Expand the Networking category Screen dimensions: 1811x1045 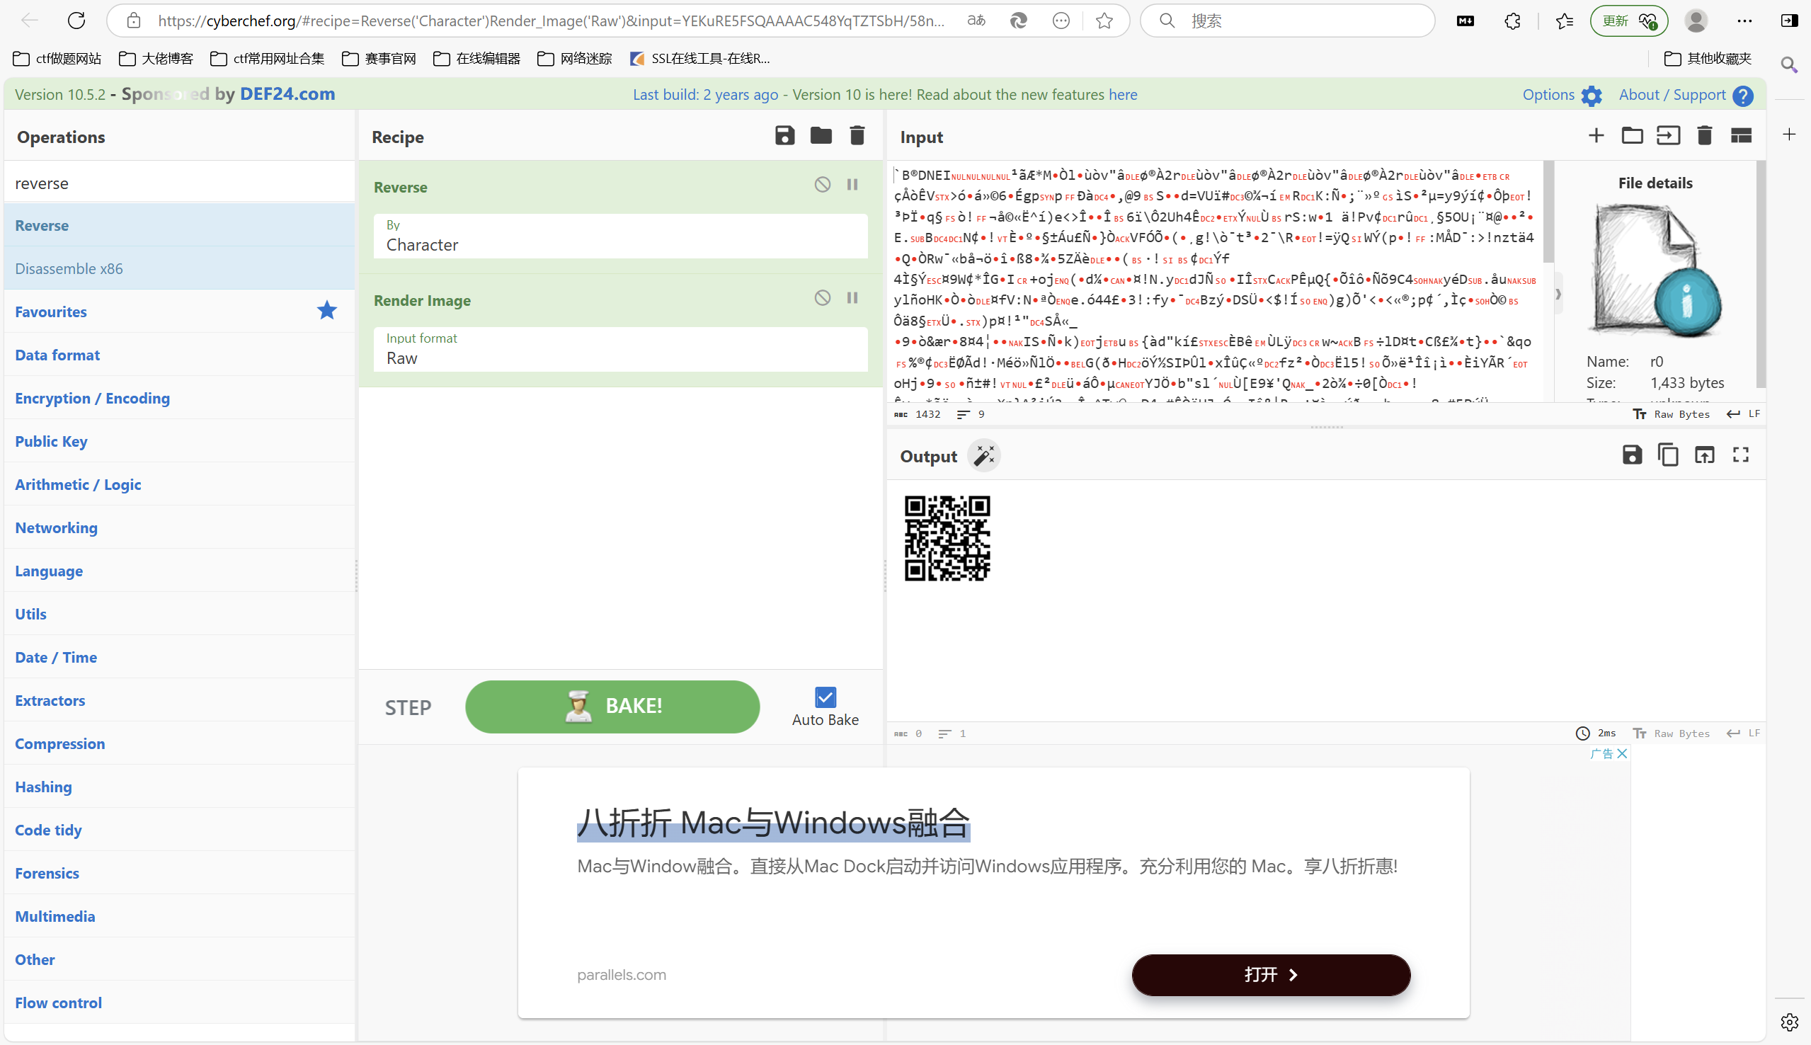pyautogui.click(x=178, y=527)
